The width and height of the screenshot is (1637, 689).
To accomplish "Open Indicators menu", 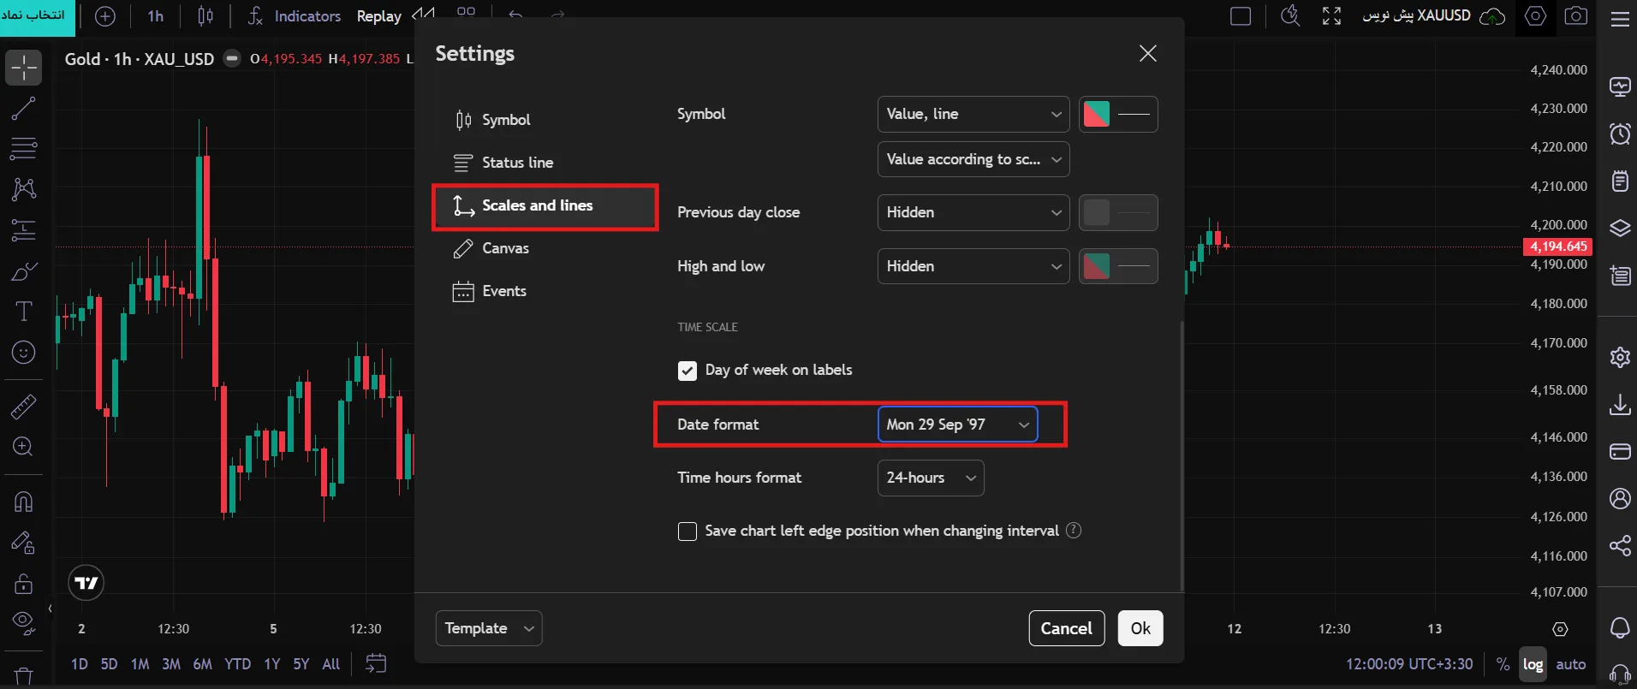I will 295,16.
